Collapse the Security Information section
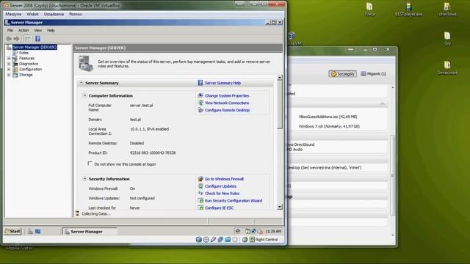The width and height of the screenshot is (470, 264). 84,179
